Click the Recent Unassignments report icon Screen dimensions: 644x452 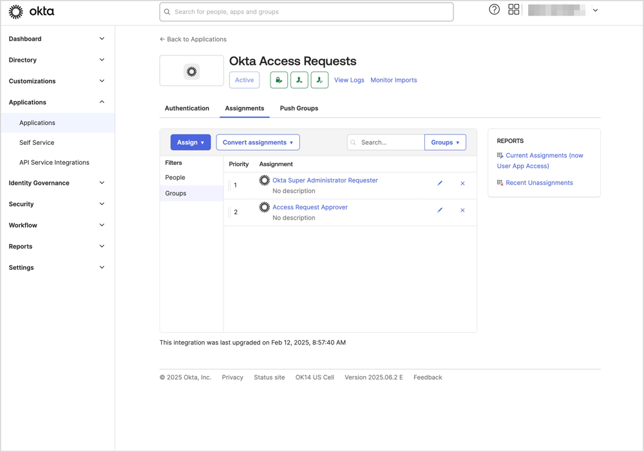[500, 183]
